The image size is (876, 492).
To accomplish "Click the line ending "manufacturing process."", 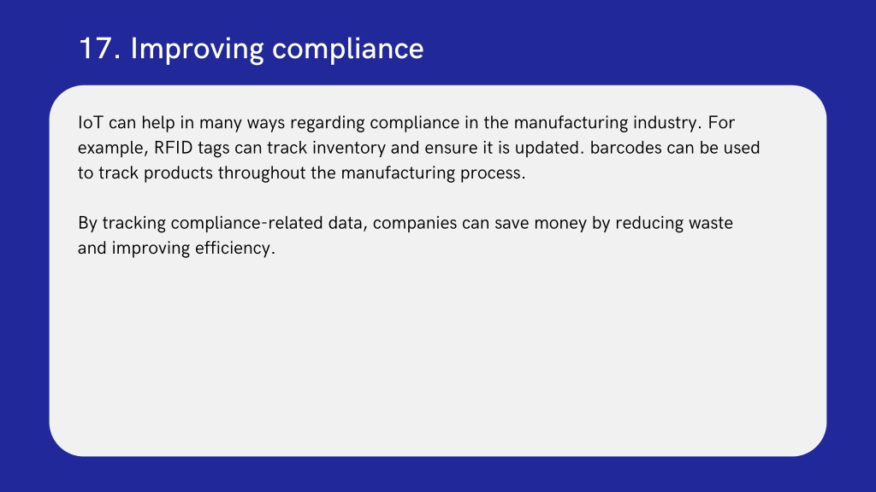I will 302,173.
